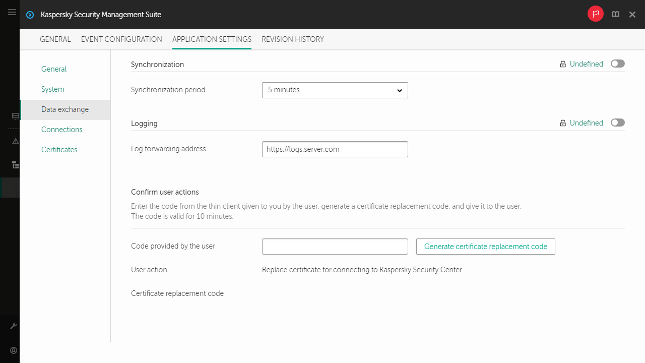Screen dimensions: 645x363
Task: Click the padlock icon beside Logging
Action: click(x=562, y=123)
